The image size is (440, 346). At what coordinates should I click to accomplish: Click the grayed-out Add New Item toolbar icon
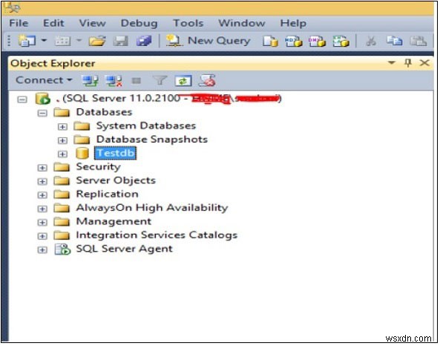62,42
